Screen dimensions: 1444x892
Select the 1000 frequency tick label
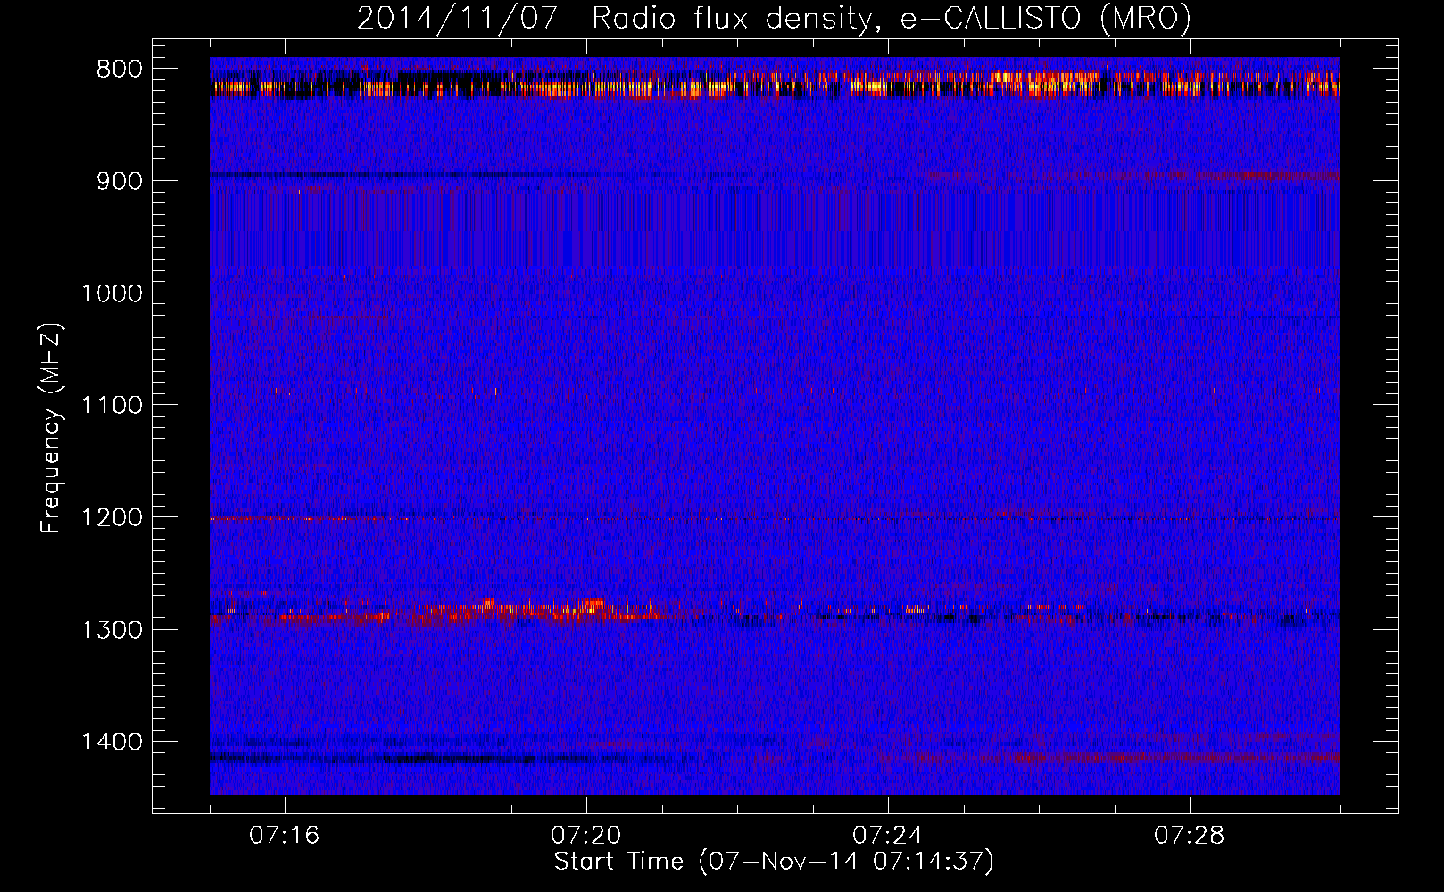pyautogui.click(x=111, y=293)
